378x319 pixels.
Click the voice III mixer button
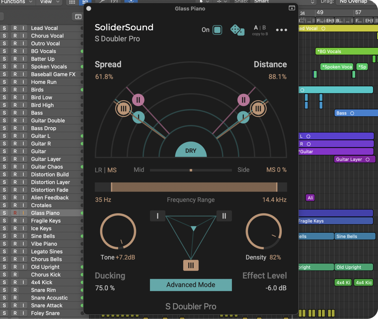[191, 265]
